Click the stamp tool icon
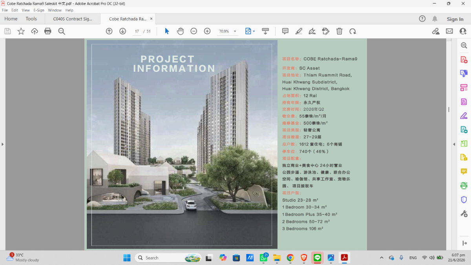The image size is (471, 265). click(325, 31)
